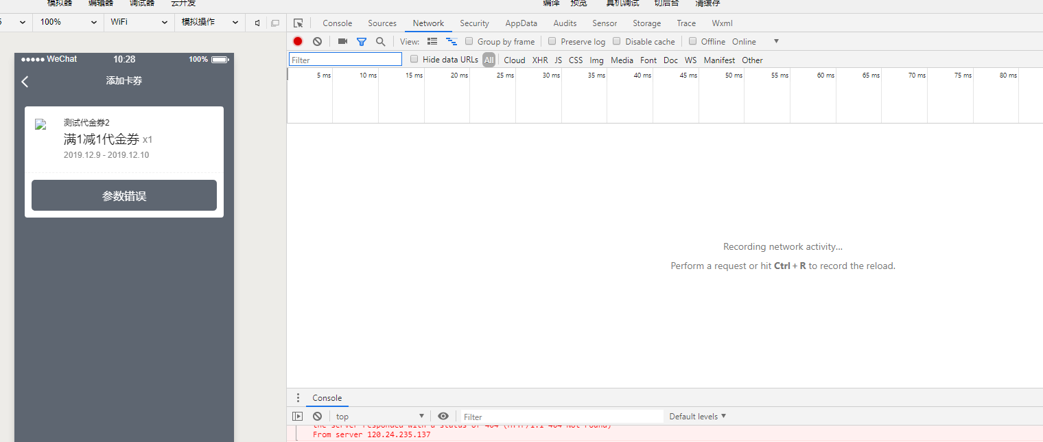
Task: Click the 参数错误 button
Action: (x=124, y=196)
